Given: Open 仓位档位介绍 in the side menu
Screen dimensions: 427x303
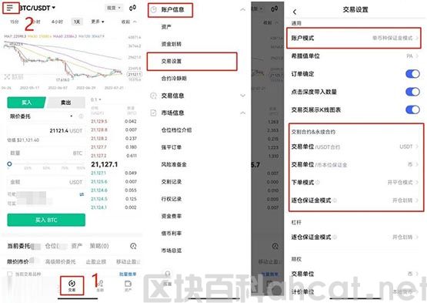Looking at the screenshot, I should coord(176,130).
